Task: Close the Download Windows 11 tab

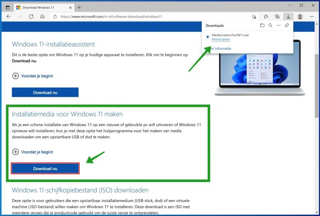Action: click(x=70, y=7)
